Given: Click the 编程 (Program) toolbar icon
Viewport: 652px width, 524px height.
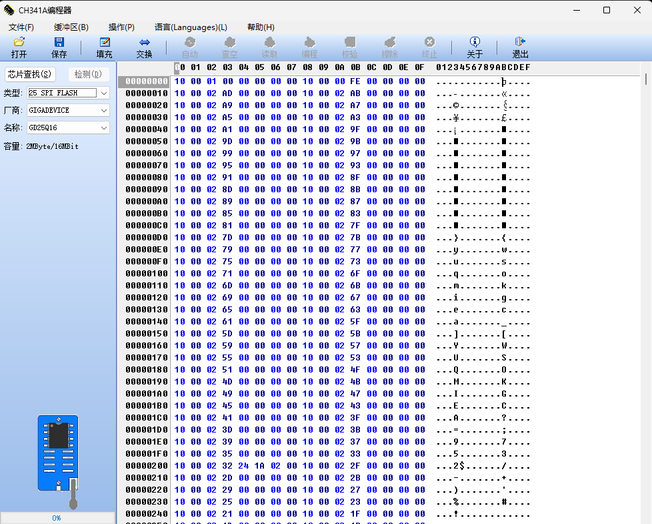Looking at the screenshot, I should [x=309, y=47].
